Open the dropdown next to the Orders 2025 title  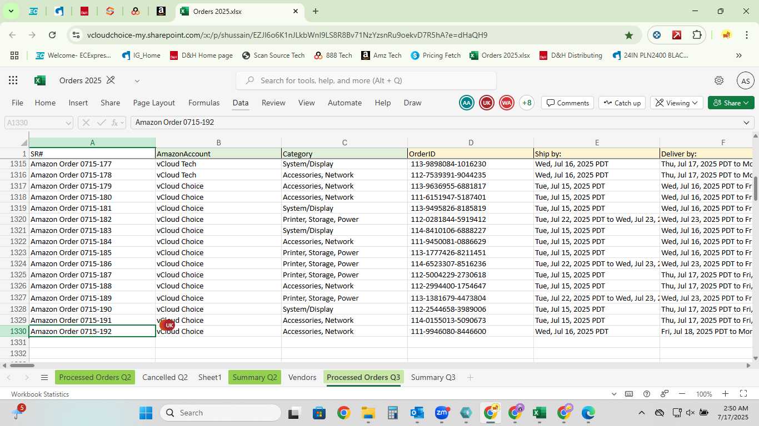(137, 81)
